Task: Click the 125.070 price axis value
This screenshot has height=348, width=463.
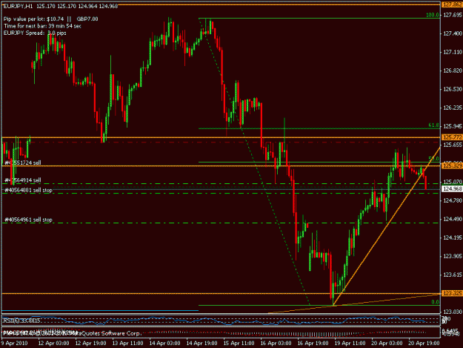Action: [x=453, y=182]
